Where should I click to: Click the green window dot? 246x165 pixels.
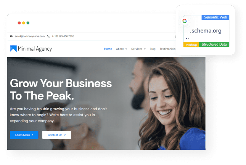[28, 23]
